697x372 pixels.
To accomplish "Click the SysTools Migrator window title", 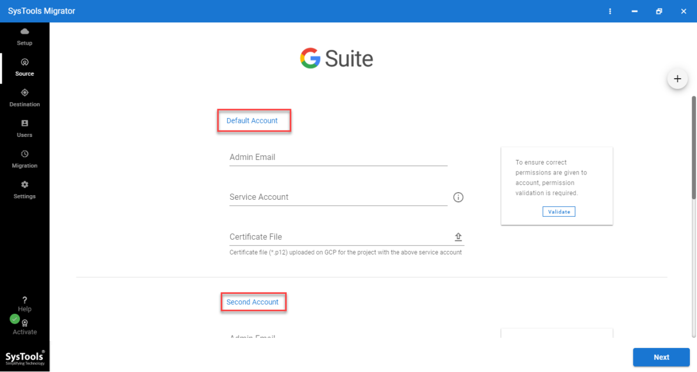I will pos(41,11).
